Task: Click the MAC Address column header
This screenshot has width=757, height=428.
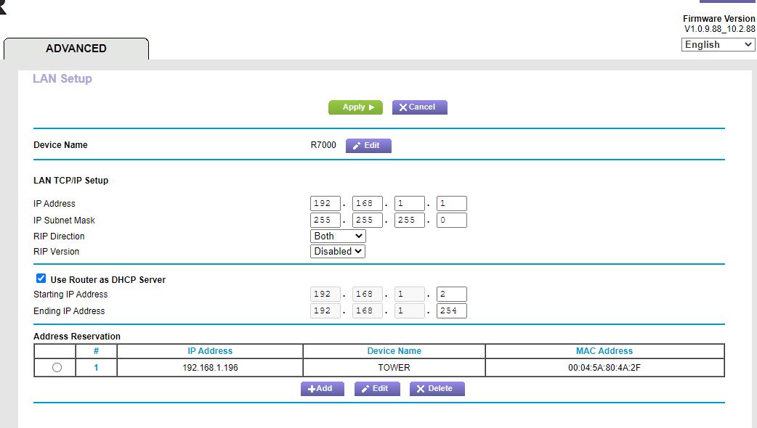Action: (604, 351)
